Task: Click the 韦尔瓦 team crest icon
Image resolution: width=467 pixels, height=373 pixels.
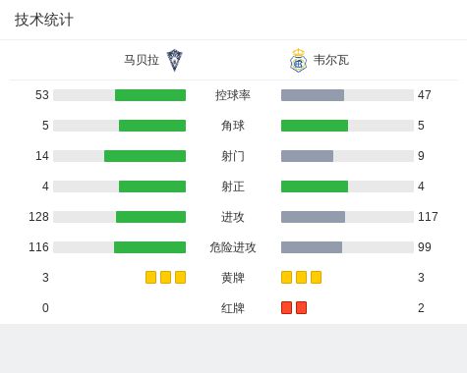Action: click(x=298, y=60)
